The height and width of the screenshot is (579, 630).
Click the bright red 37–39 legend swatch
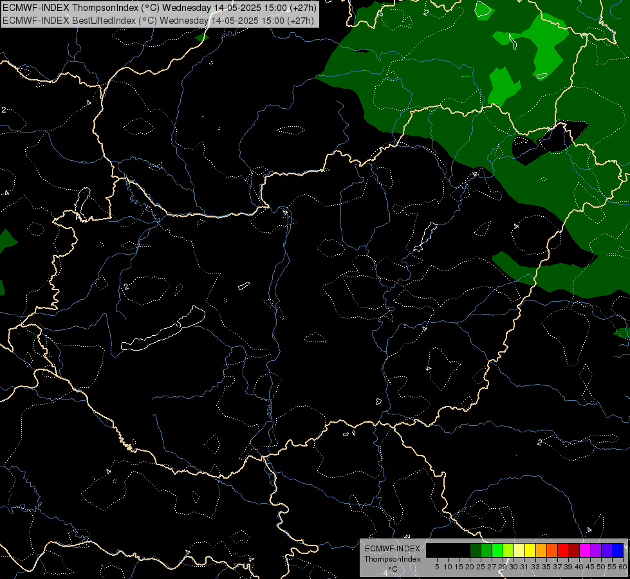pos(563,550)
